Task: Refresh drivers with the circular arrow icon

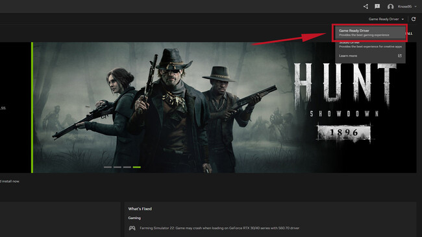Action: [x=414, y=19]
